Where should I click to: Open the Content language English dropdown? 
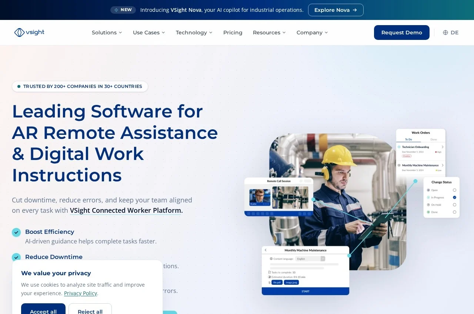point(310,259)
